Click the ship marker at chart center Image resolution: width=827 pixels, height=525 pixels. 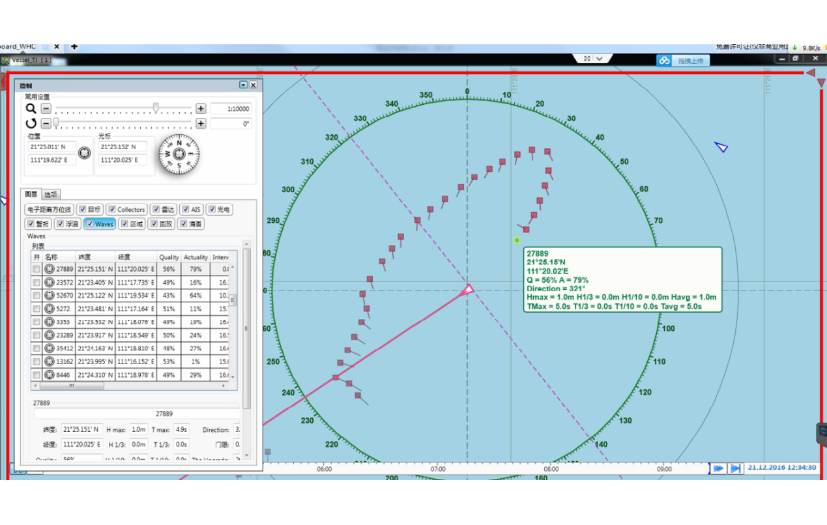467,290
